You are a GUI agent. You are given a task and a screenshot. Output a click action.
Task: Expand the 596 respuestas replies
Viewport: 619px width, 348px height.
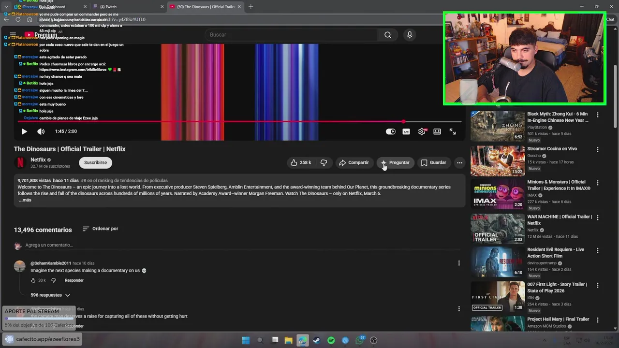tap(50, 295)
